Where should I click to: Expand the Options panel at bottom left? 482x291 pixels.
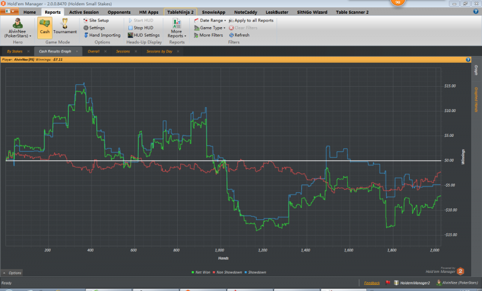13,272
